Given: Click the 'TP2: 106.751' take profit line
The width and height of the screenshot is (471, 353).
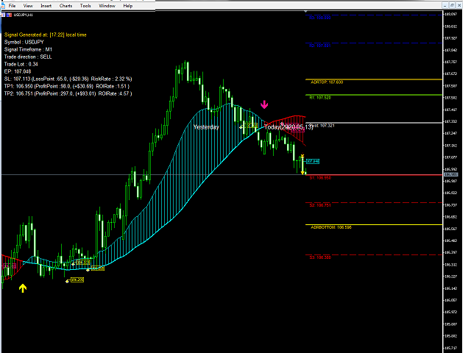Looking at the screenshot, I should [x=68, y=93].
